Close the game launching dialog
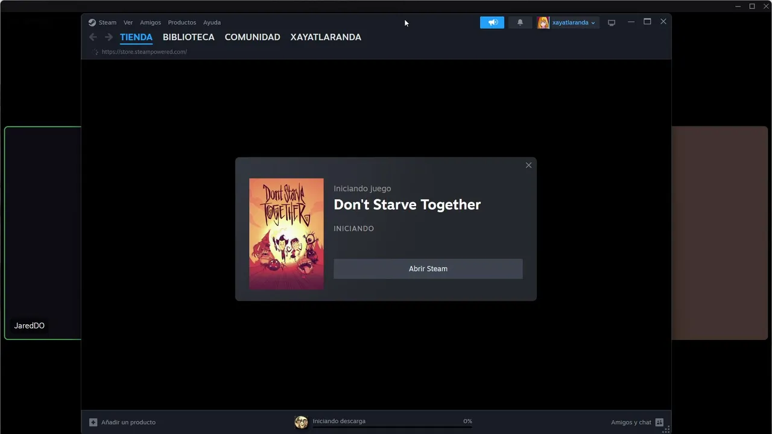 [528, 165]
